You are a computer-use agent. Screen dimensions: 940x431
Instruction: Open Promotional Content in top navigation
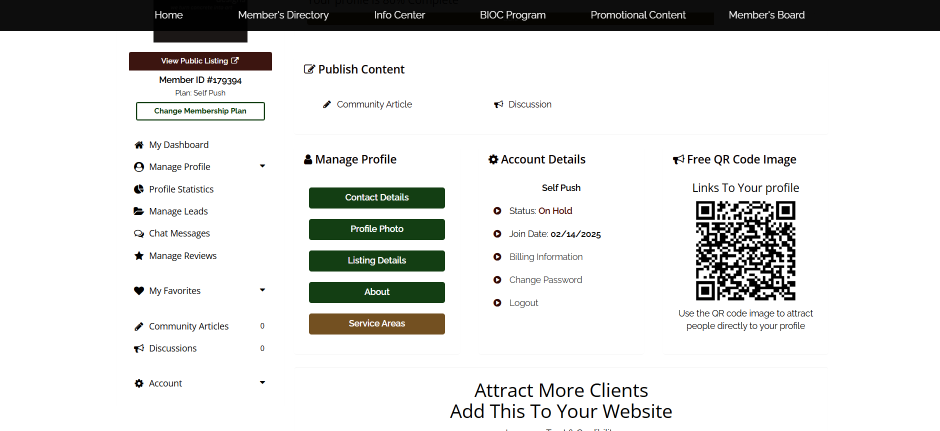tap(638, 15)
